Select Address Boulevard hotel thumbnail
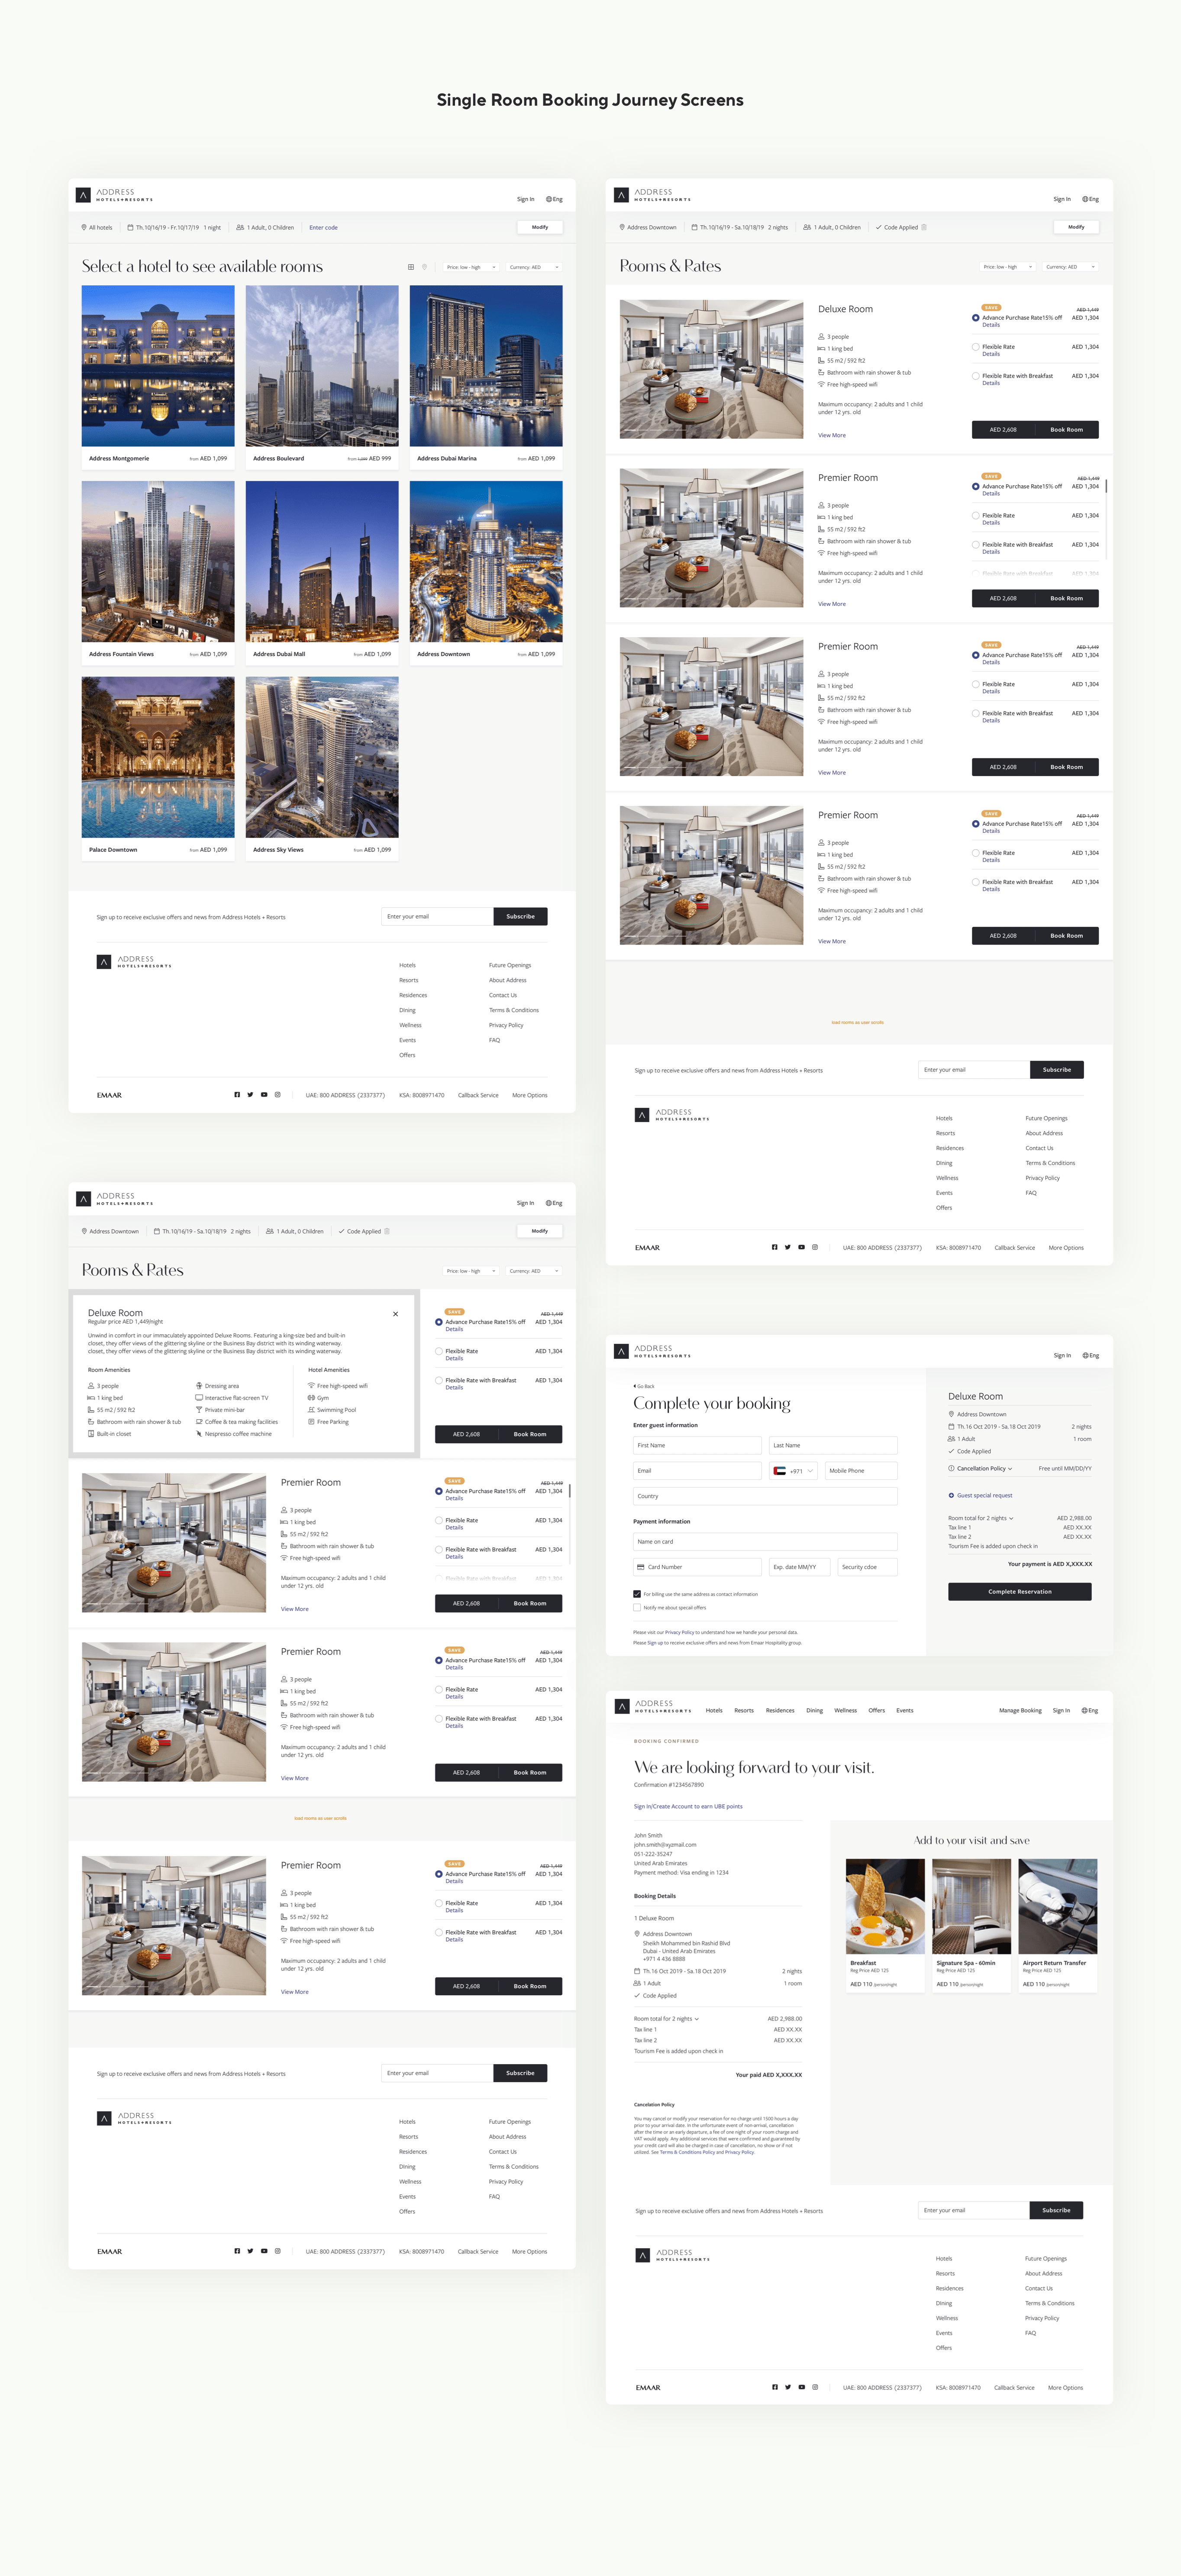This screenshot has height=2576, width=1181. point(322,366)
